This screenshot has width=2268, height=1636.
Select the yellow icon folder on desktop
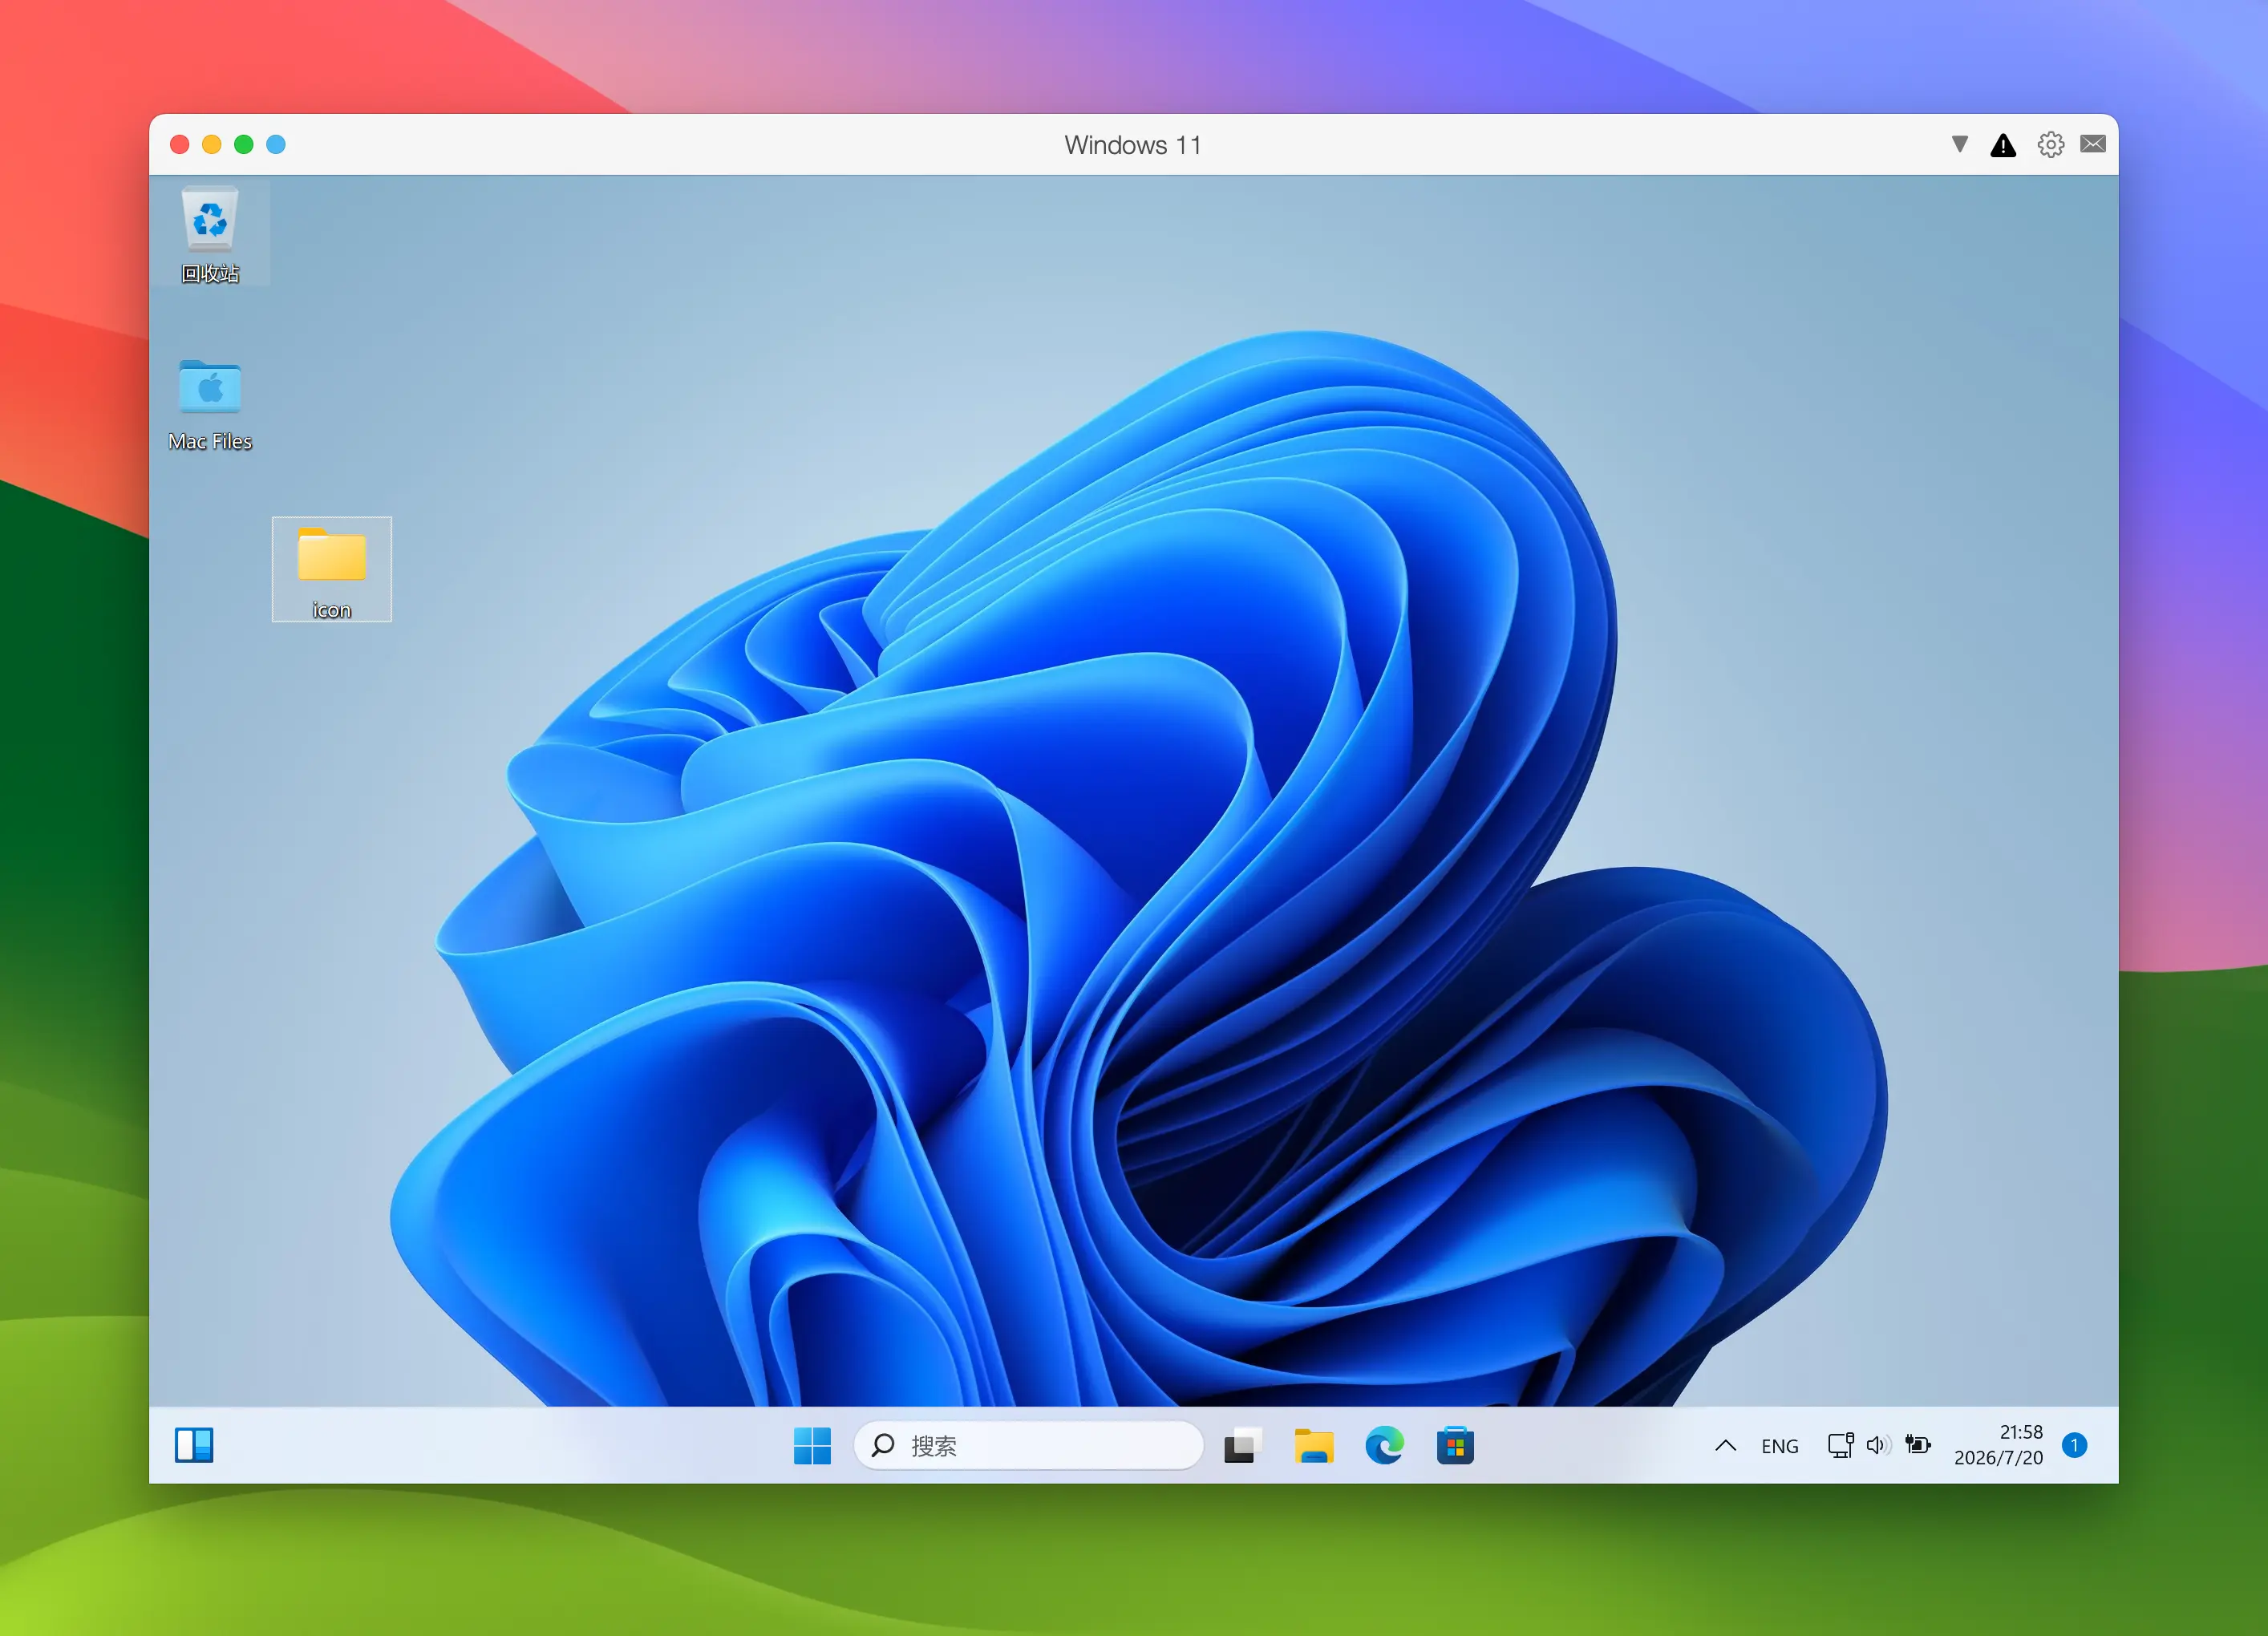pyautogui.click(x=332, y=568)
